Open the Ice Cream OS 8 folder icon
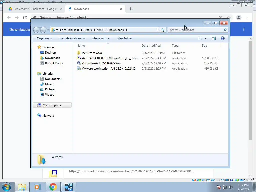The height and width of the screenshot is (192, 256). click(x=79, y=53)
